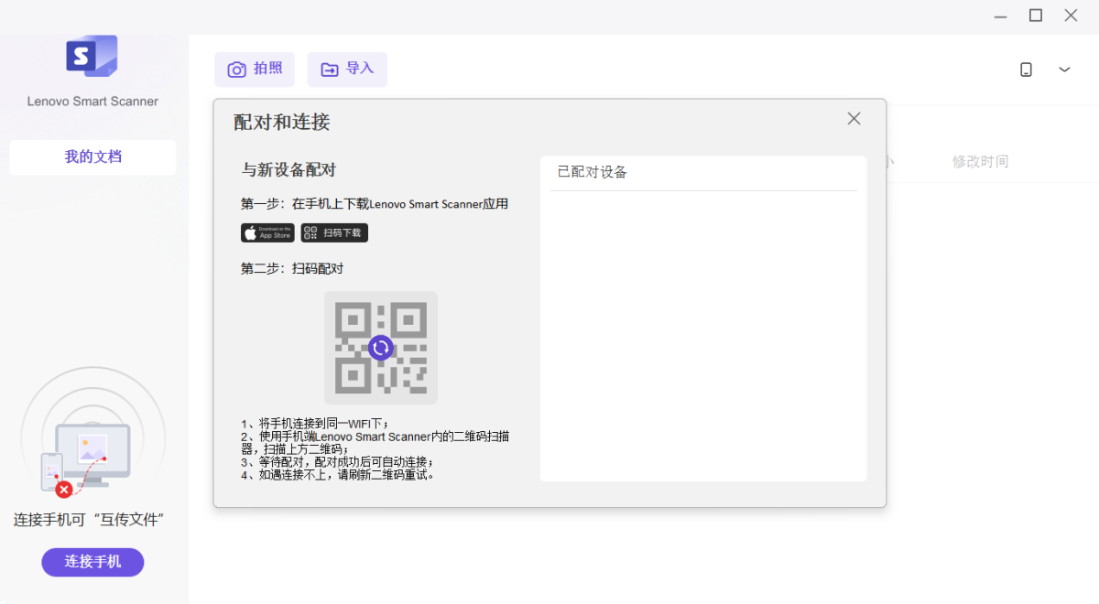The image size is (1099, 604).
Task: Close the 配对和连接 dialog
Action: point(854,119)
